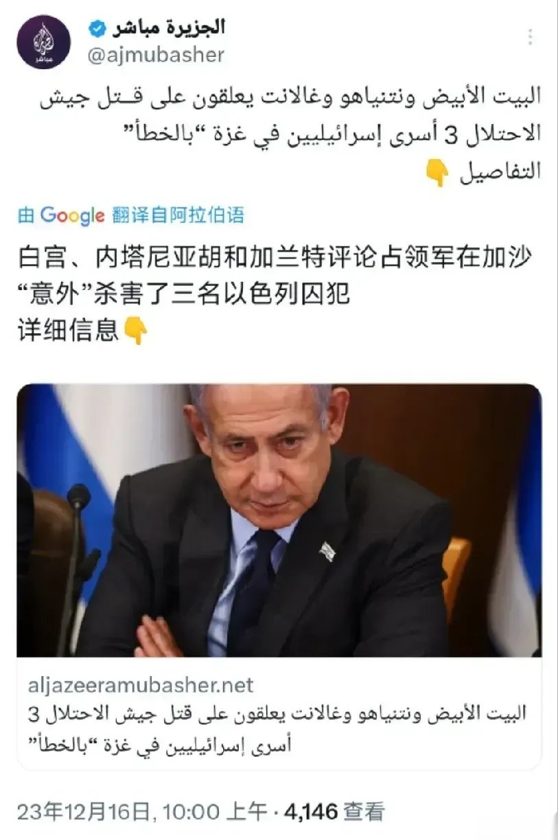Click the Google logo in translation label
The width and height of the screenshot is (558, 840).
(72, 216)
